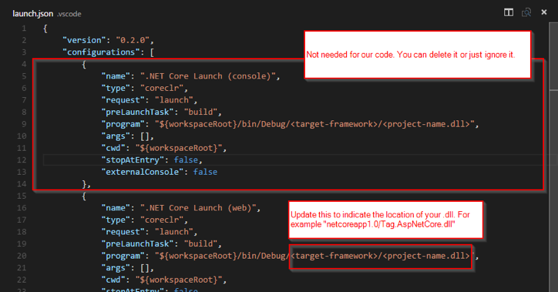This screenshot has height=292, width=558.
Task: Click the closing brace on line 14
Action: [x=84, y=184]
